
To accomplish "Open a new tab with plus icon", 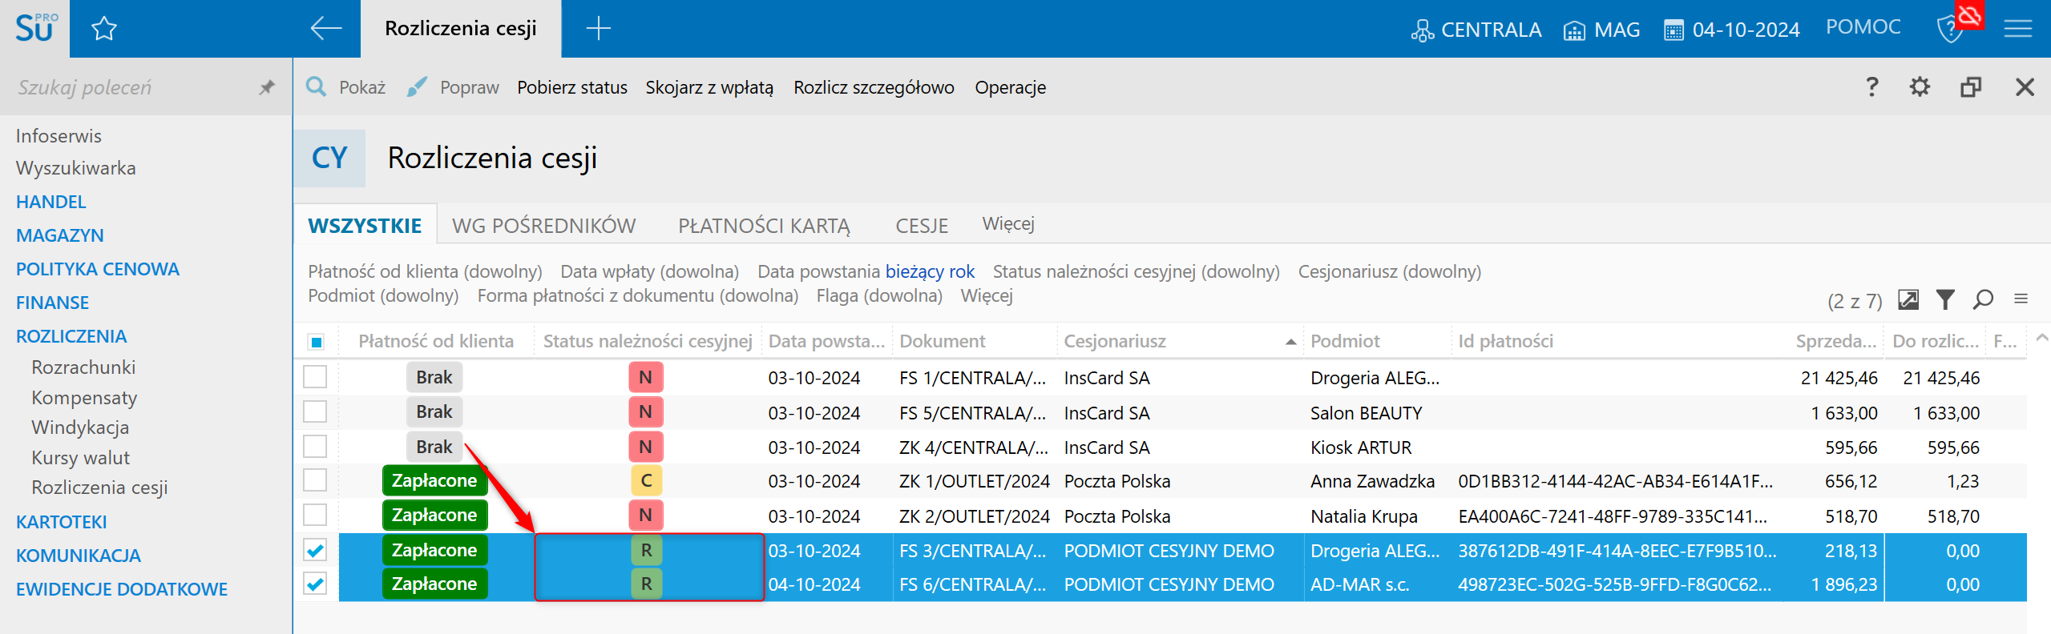I will coord(598,29).
